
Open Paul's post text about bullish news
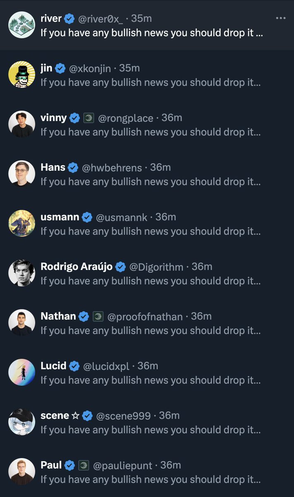(x=151, y=479)
